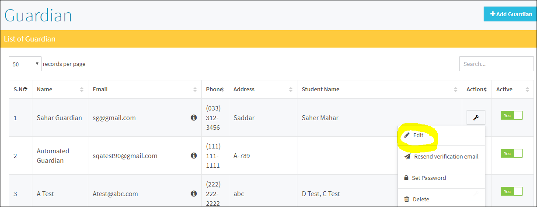Click pencil icon of Edit option
Viewport: 537px width, 207px height.
(x=407, y=135)
